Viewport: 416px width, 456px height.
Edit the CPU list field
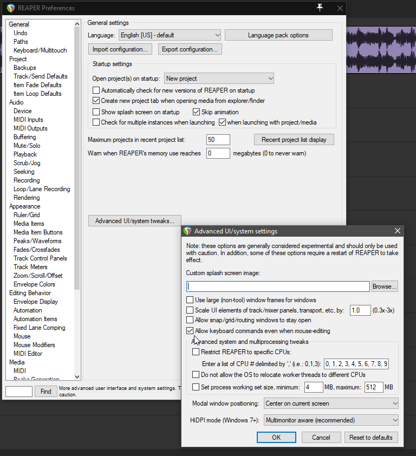(x=356, y=364)
